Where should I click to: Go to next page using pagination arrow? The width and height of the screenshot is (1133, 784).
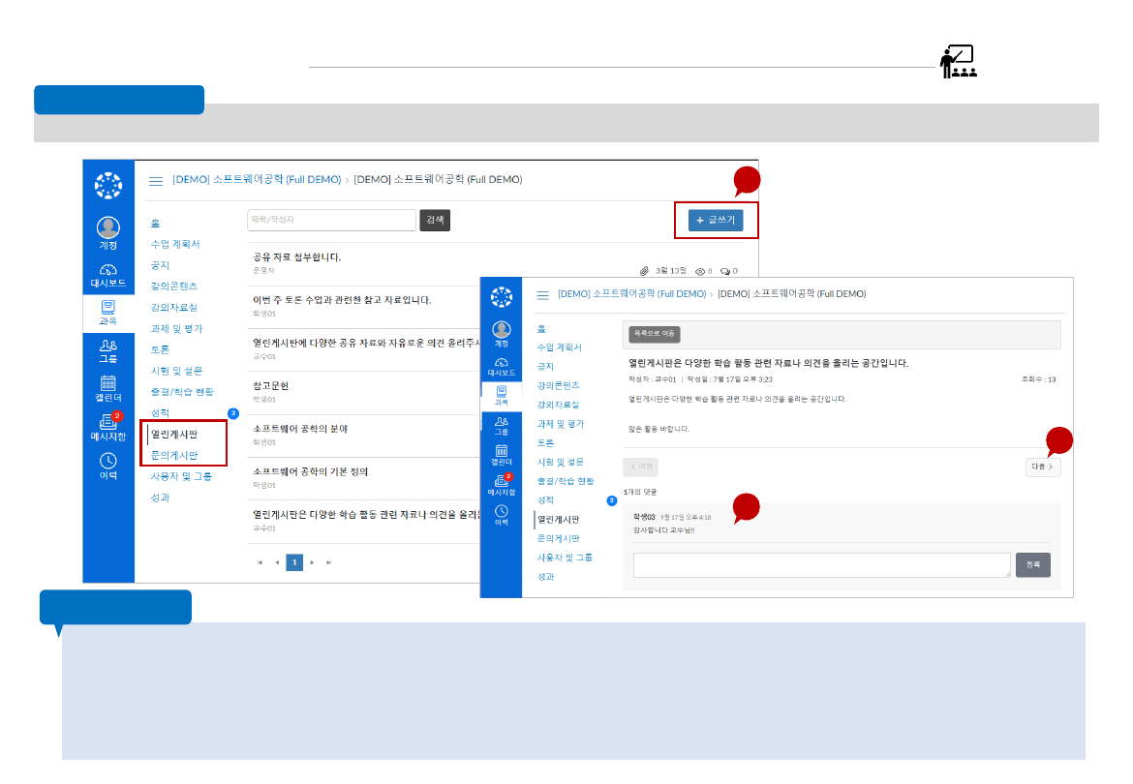click(x=311, y=561)
